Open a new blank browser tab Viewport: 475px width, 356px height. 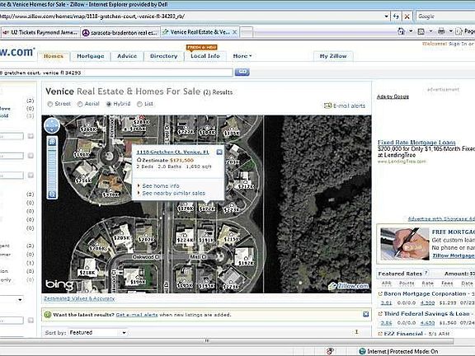coord(247,32)
